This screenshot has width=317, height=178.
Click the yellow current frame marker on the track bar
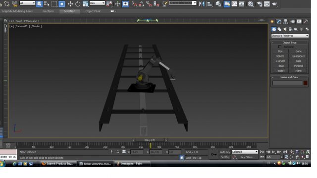pyautogui.click(x=150, y=146)
